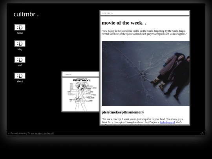Open the :D icon above blog
212x159 pixels.
20,44
